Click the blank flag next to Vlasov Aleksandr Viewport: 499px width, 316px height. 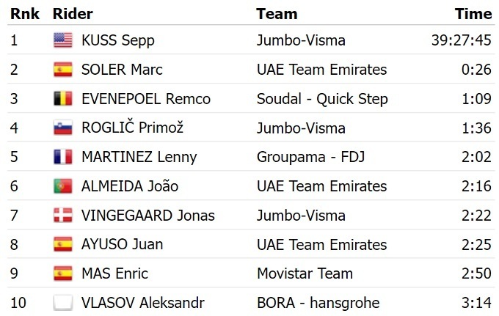63,303
